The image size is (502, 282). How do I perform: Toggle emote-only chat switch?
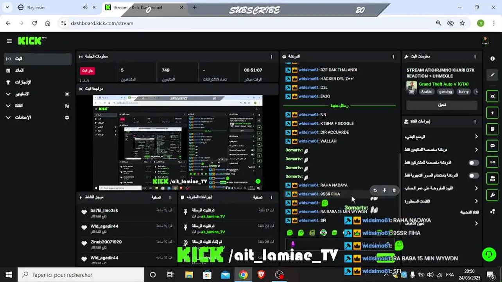click(x=473, y=175)
